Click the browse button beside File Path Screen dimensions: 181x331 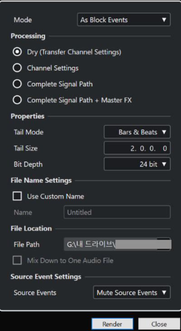click(164, 244)
